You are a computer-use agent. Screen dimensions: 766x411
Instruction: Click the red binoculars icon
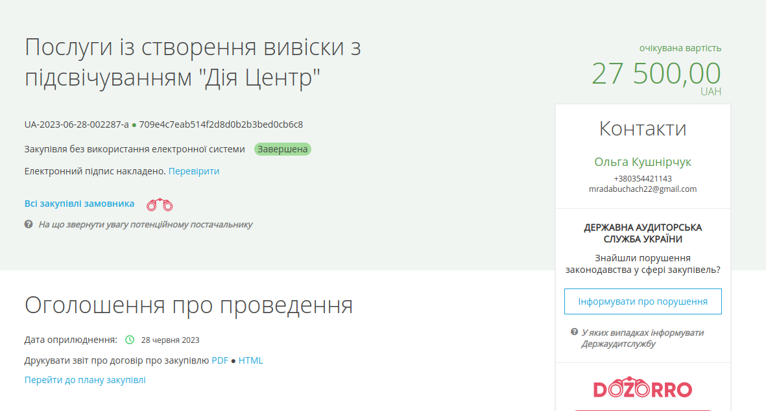coord(160,205)
